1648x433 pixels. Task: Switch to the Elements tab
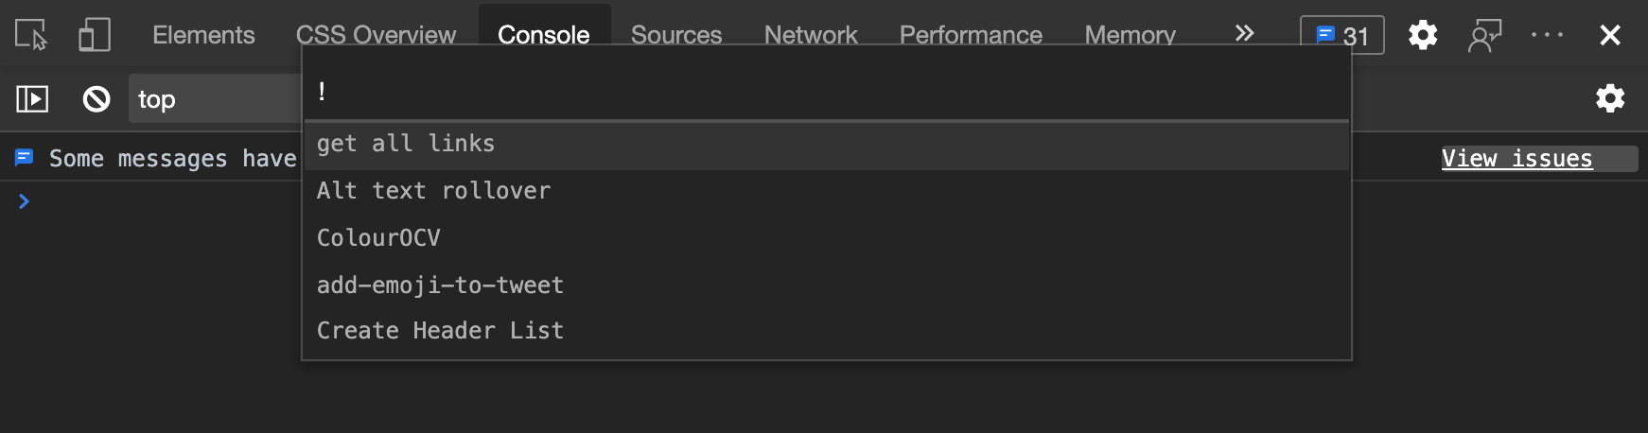pos(203,35)
